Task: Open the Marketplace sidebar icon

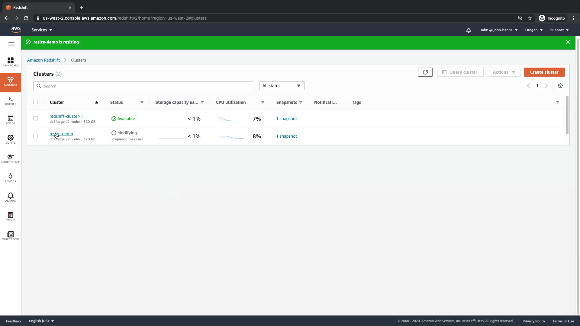Action: pos(11,158)
